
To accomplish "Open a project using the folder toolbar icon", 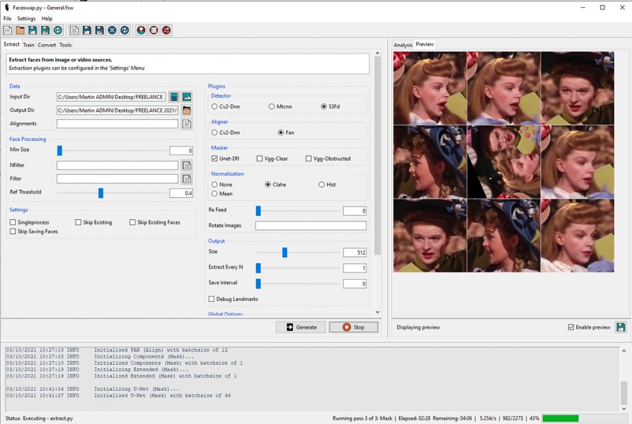I will [x=20, y=30].
